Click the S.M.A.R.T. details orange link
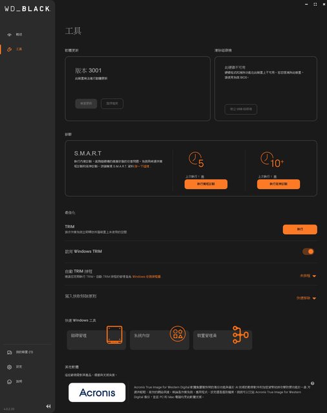Image resolution: width=327 pixels, height=413 pixels. tap(142, 166)
